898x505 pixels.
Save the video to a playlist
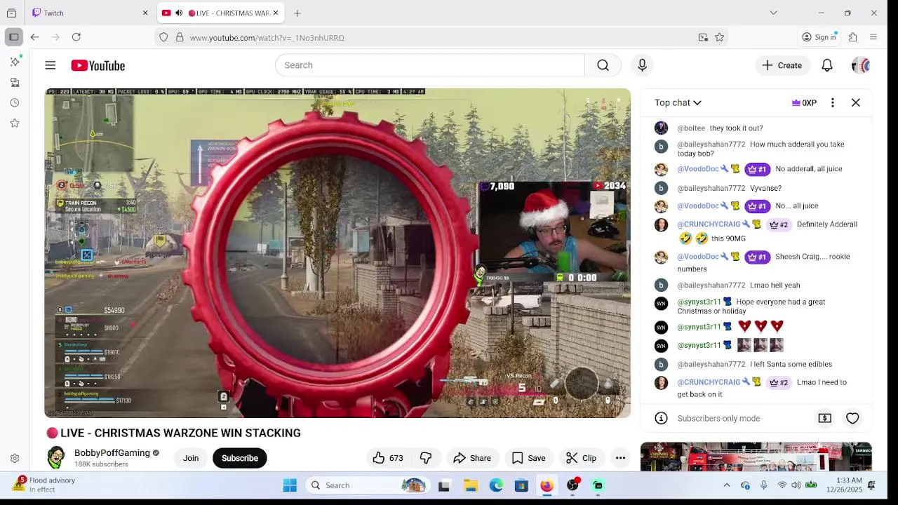[x=528, y=458]
